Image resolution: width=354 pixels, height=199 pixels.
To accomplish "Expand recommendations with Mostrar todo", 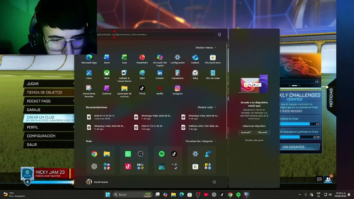I will click(x=207, y=107).
